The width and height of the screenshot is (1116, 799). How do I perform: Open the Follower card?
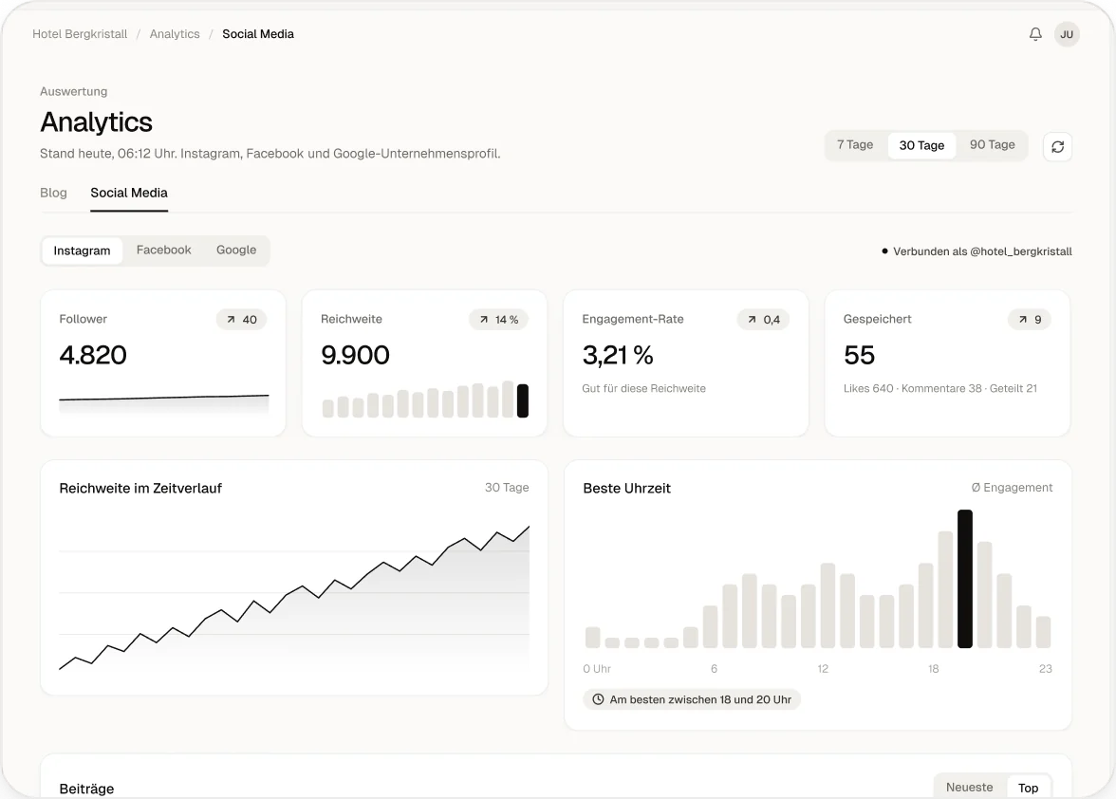(x=163, y=362)
